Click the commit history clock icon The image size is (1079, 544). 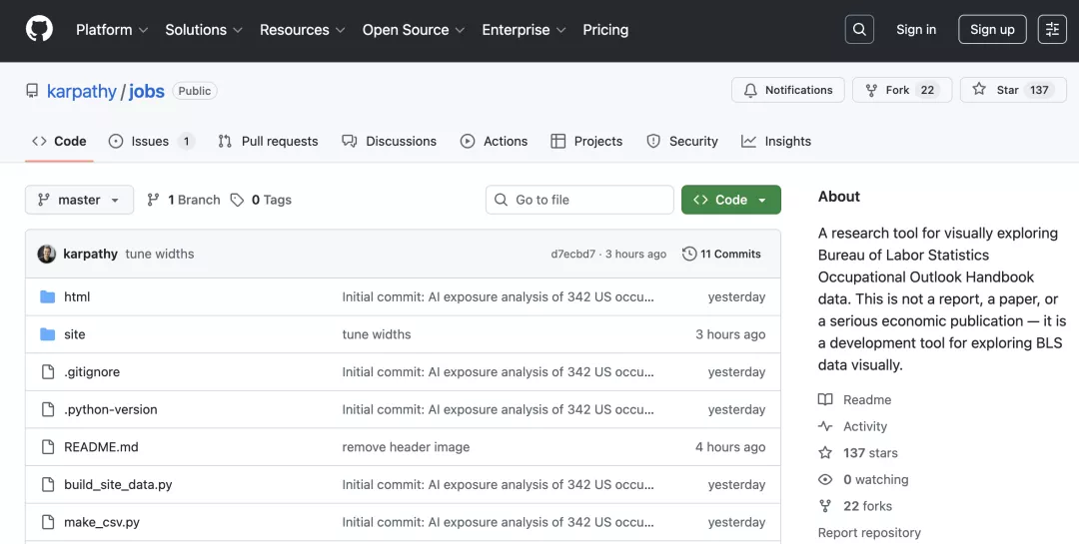pos(689,254)
